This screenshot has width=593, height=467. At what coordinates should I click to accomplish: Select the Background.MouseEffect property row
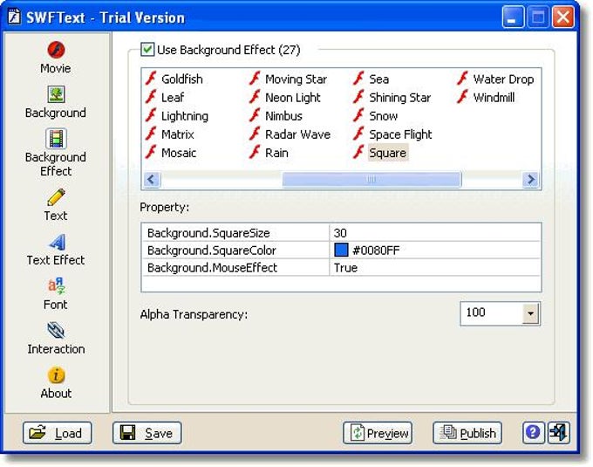[341, 268]
